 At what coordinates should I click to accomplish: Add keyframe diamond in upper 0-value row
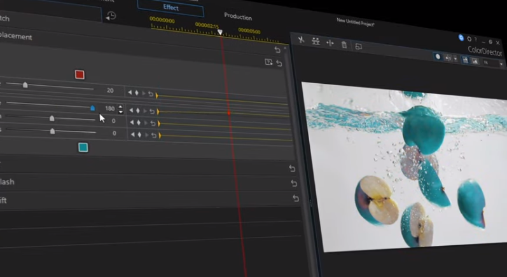click(x=139, y=123)
